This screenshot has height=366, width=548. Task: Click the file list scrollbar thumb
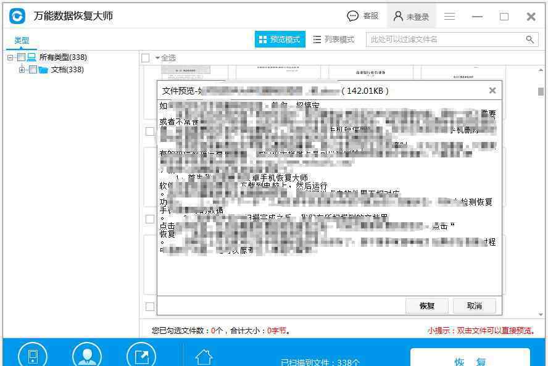point(541,91)
